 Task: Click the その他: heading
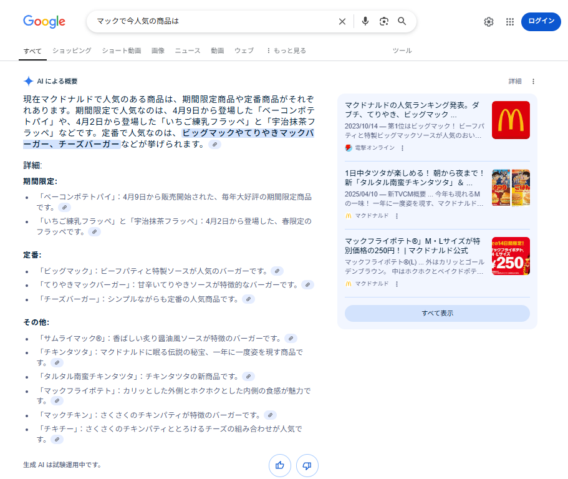pyautogui.click(x=36, y=322)
